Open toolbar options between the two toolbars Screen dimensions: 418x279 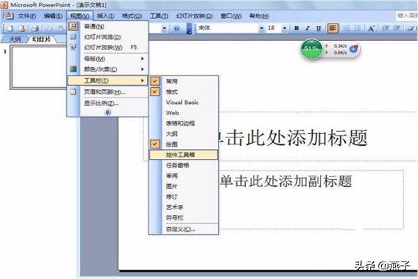pos(189,29)
